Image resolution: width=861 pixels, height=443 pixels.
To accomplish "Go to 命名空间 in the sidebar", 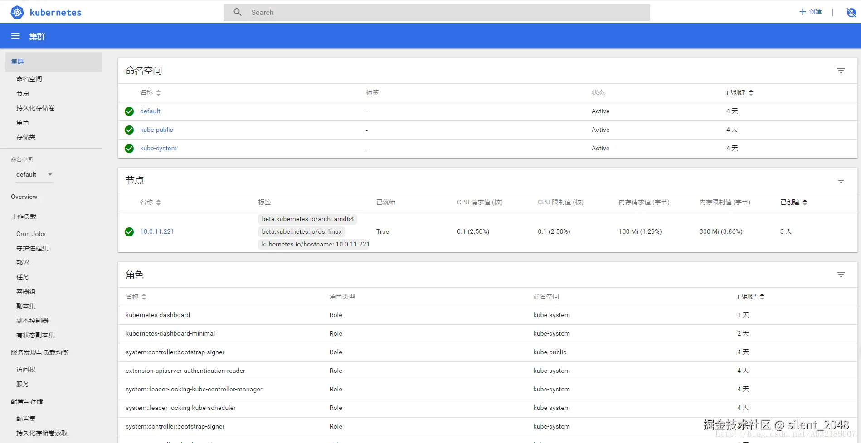I will coord(29,79).
